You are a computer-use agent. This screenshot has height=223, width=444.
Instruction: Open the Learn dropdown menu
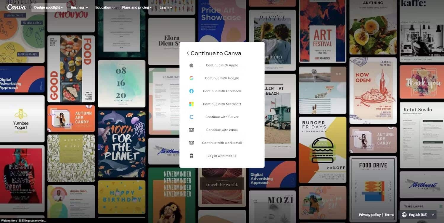[x=166, y=7]
